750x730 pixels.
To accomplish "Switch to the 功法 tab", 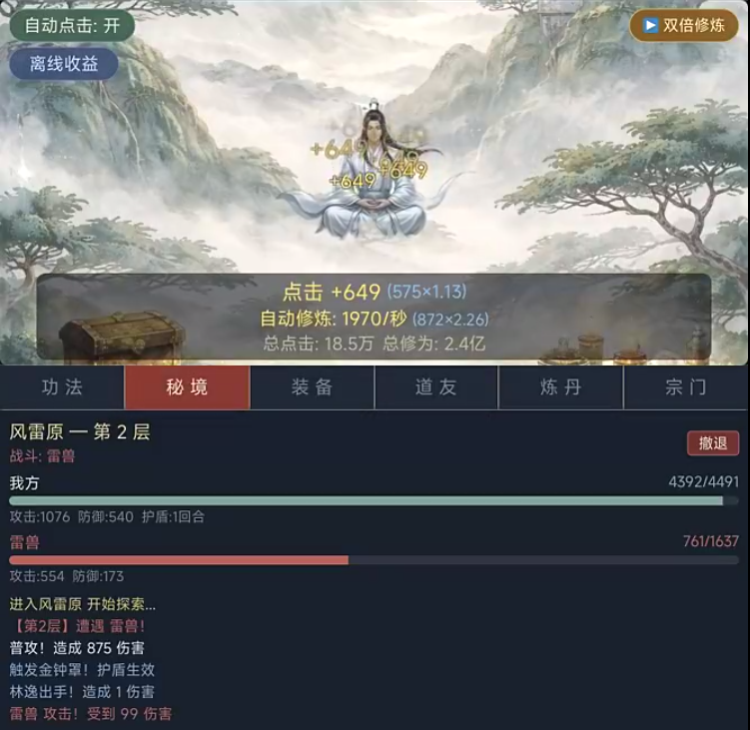I will pyautogui.click(x=62, y=387).
